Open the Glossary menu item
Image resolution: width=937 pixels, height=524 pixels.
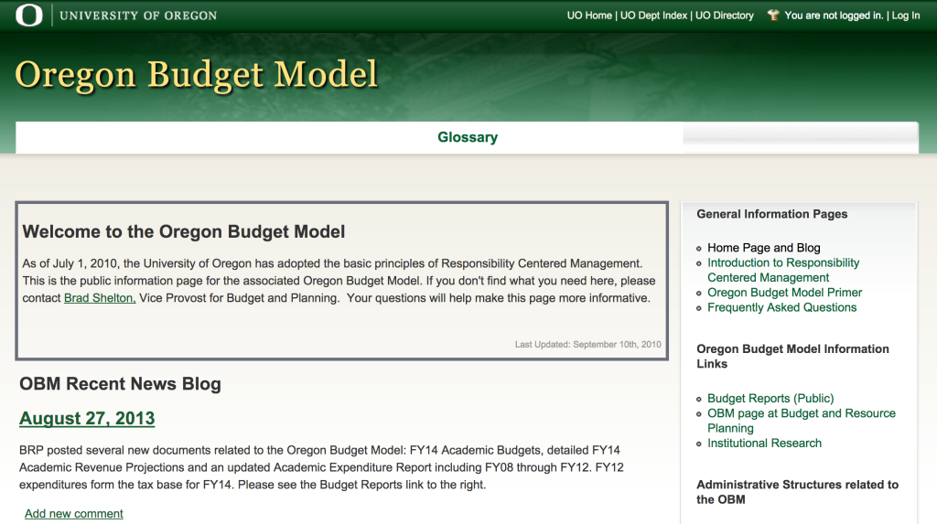(468, 137)
